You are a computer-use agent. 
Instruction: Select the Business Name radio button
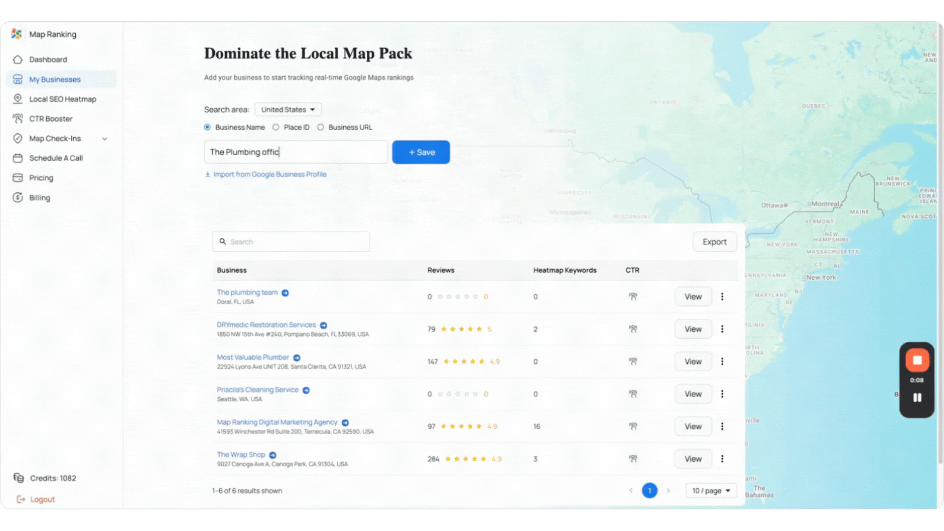point(207,127)
